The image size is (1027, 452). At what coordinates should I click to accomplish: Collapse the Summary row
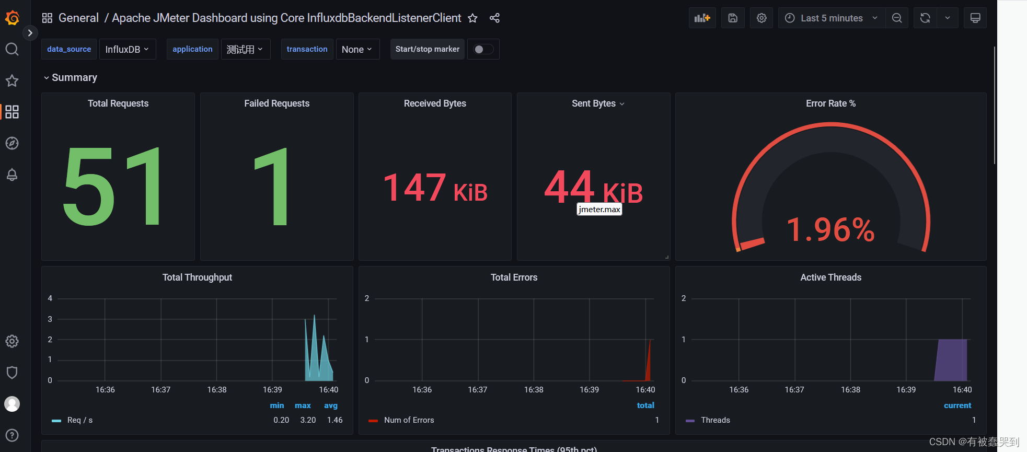coord(70,77)
